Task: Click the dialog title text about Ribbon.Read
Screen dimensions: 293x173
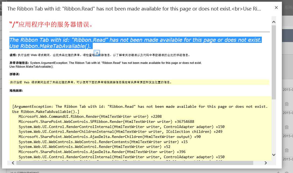Action: pyautogui.click(x=134, y=9)
